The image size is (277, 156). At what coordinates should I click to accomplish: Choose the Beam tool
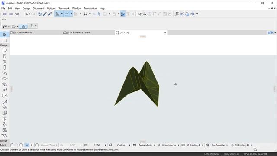[x=5, y=73]
